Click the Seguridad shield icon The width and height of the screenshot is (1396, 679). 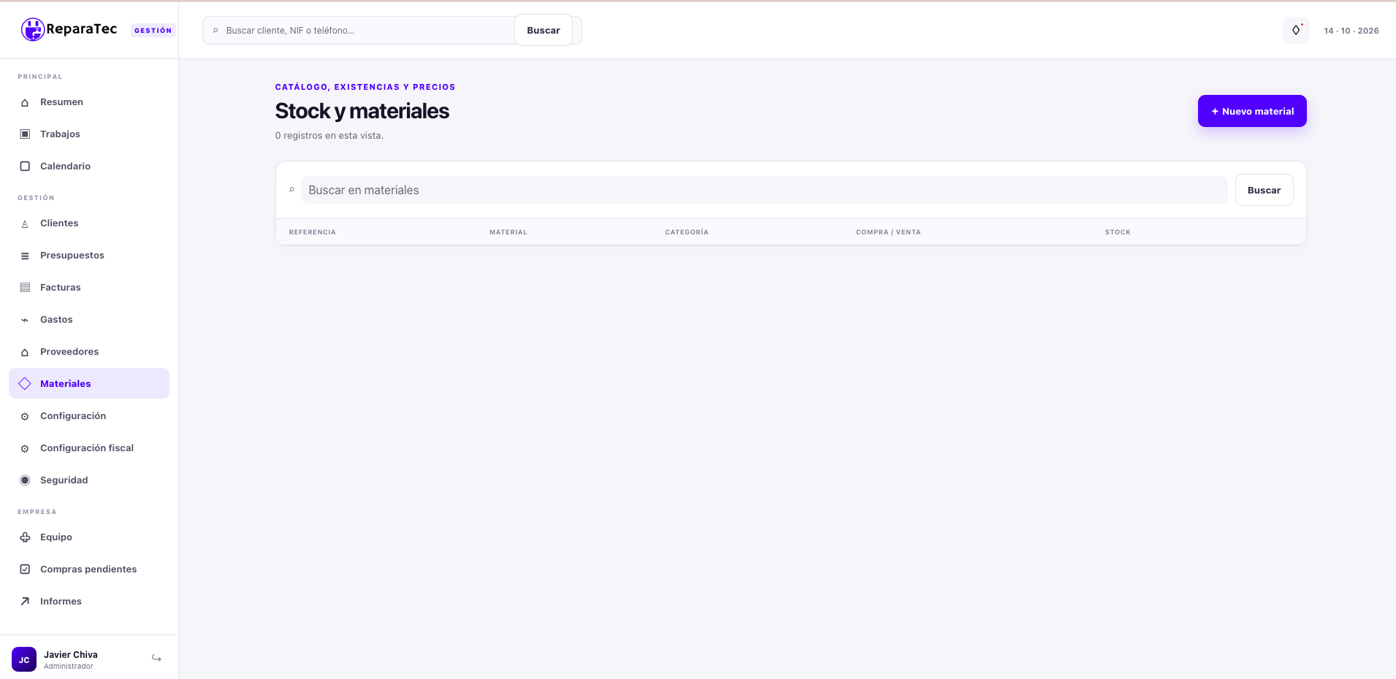25,480
